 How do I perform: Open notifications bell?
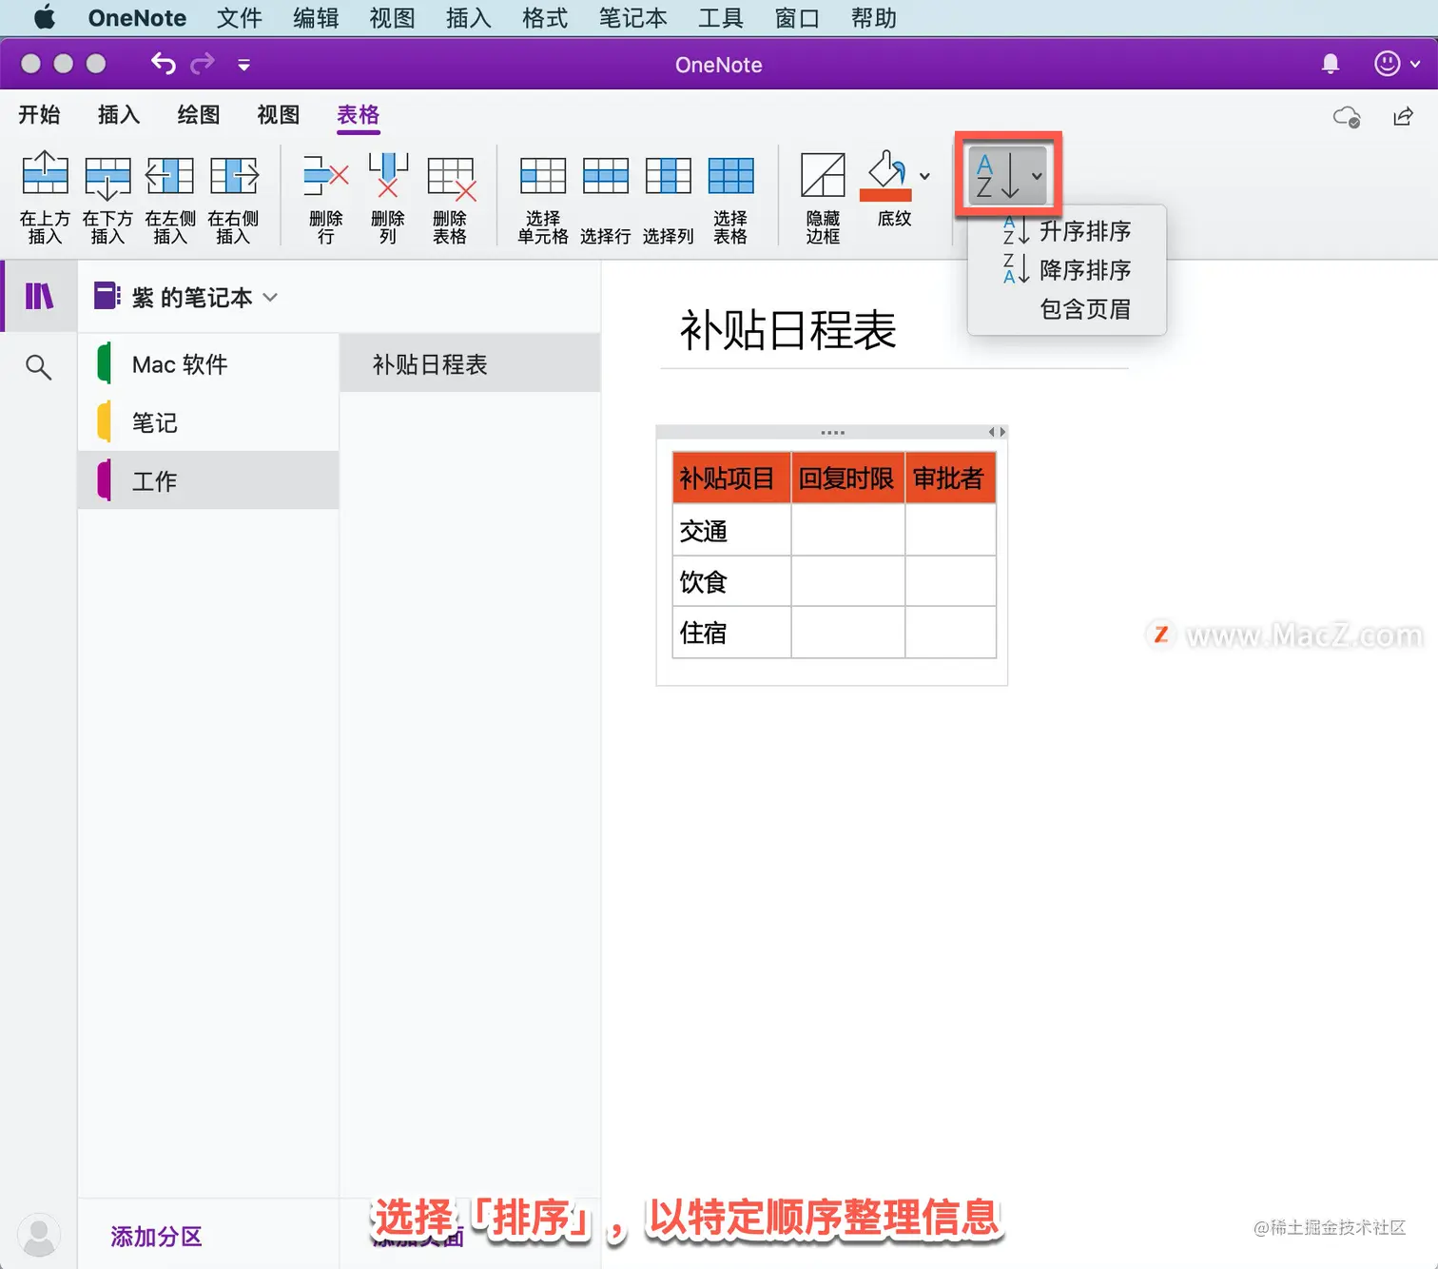tap(1331, 64)
